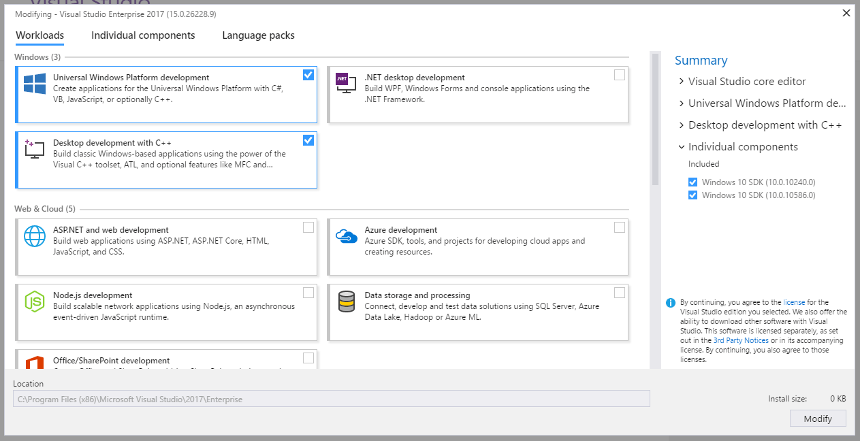This screenshot has height=441, width=860.
Task: Click the workloads list vertical scrollbar
Action: pos(655,119)
